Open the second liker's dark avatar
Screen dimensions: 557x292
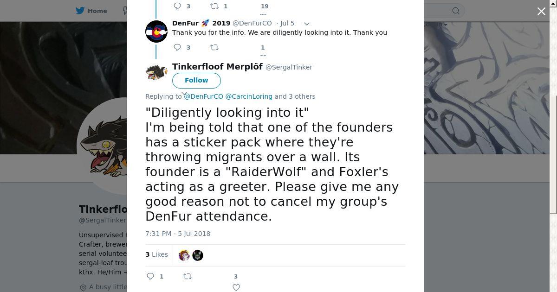point(198,255)
